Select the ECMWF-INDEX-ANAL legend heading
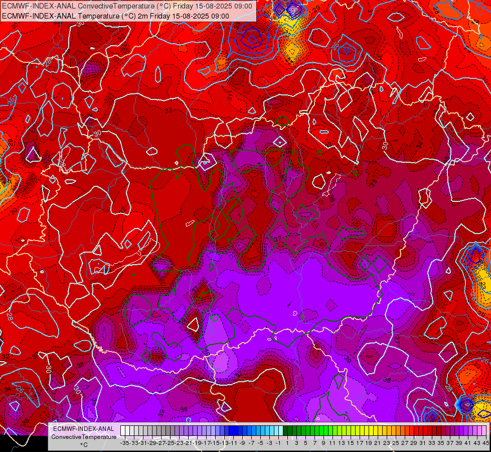The image size is (491, 452). 84,429
